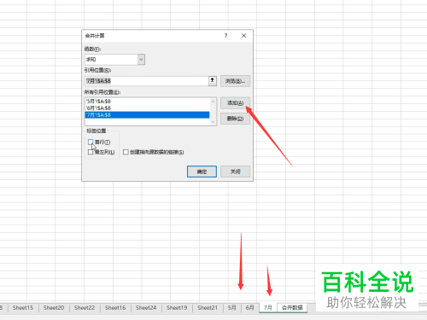427x320 pixels.
Task: Check the 最左列 checkbox
Action: [x=91, y=152]
